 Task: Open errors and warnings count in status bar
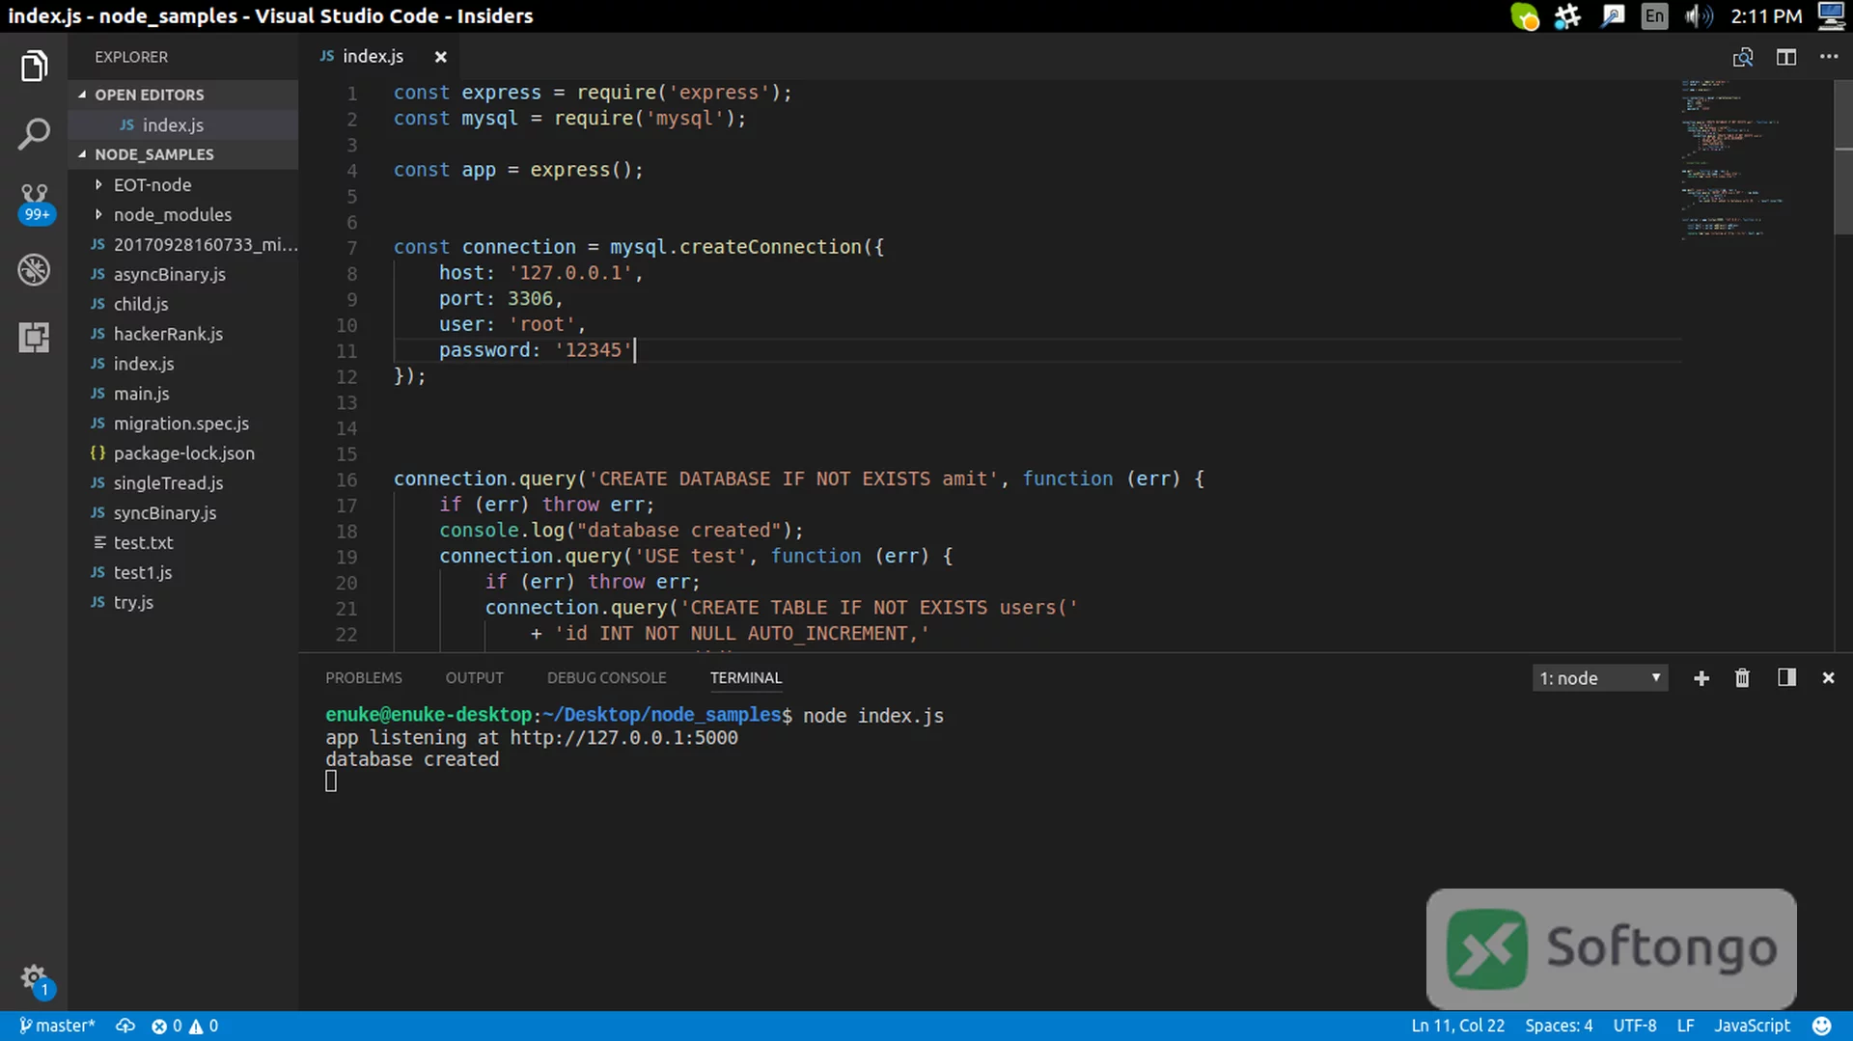click(x=184, y=1026)
